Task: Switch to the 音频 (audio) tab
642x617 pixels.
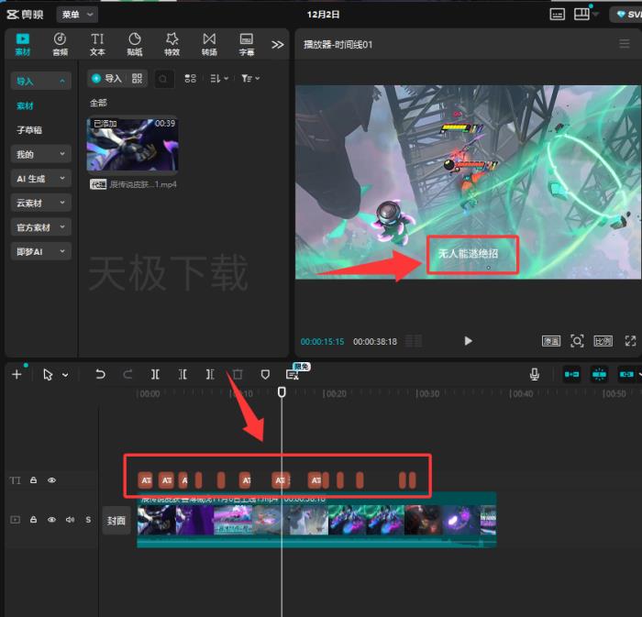Action: (60, 43)
